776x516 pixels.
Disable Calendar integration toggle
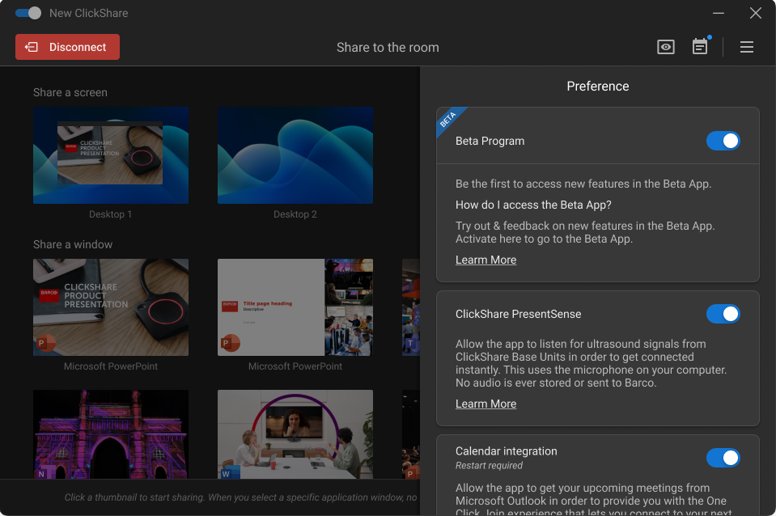tap(723, 458)
